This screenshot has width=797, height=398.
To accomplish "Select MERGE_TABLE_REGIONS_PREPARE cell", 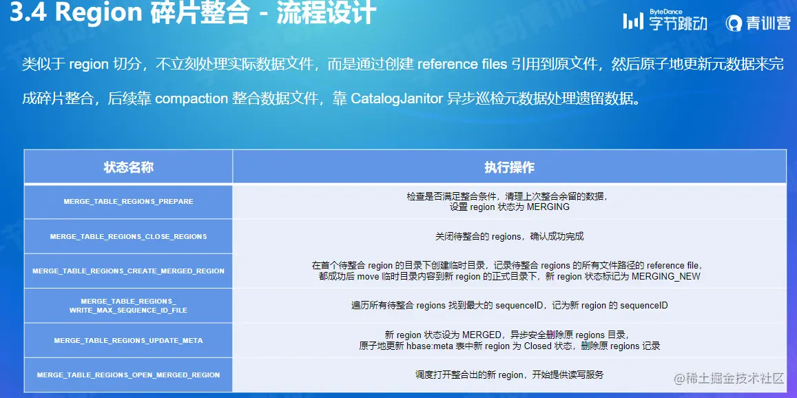I will coord(129,202).
